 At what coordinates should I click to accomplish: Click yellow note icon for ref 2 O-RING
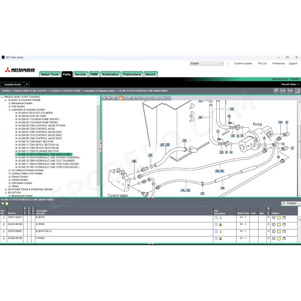coord(279,224)
